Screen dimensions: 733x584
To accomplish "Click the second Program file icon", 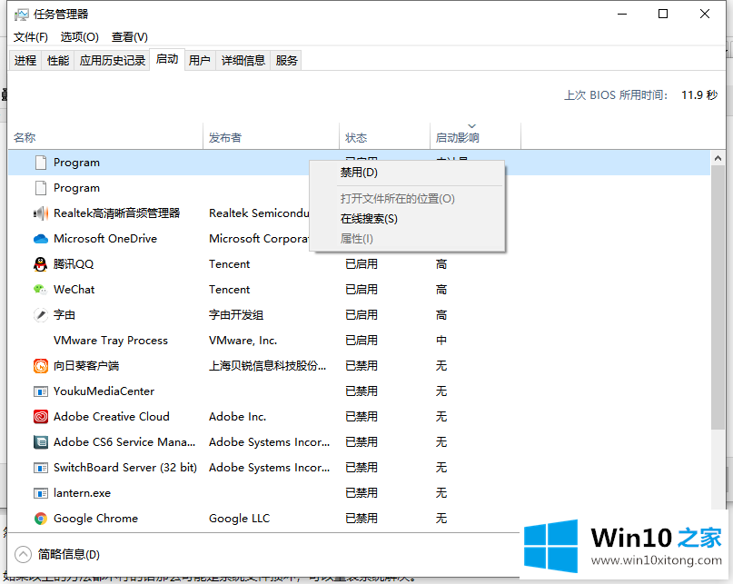I will (x=41, y=188).
